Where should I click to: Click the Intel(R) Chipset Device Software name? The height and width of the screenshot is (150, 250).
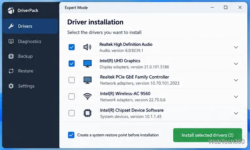(132, 110)
